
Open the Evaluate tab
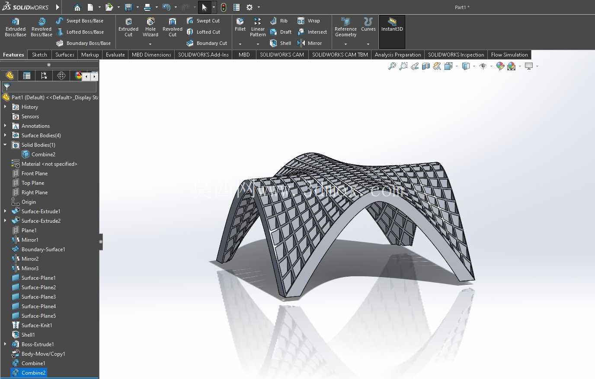(115, 55)
